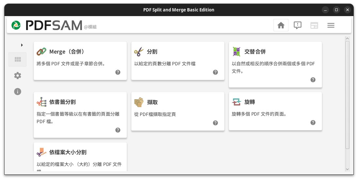Open the 分割 (Split) module

[x=152, y=52]
